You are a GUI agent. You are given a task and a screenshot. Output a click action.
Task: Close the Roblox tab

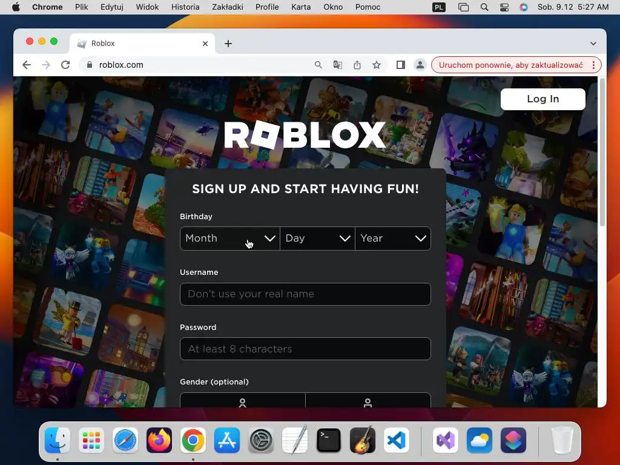tap(205, 44)
